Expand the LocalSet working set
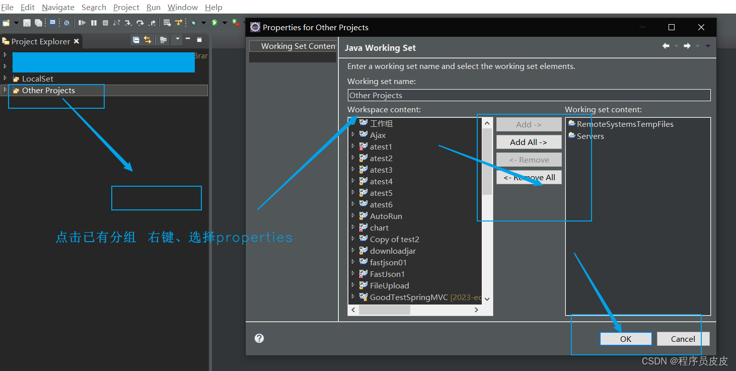Viewport: 736px width, 371px height. click(5, 78)
